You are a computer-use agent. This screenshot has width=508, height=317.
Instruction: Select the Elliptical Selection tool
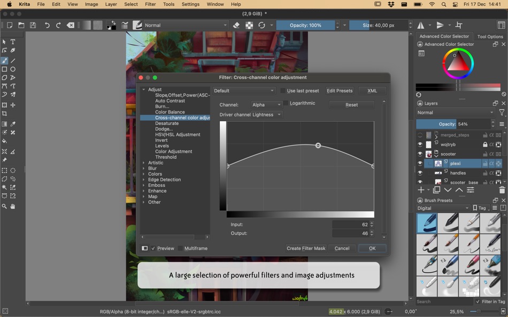13,170
